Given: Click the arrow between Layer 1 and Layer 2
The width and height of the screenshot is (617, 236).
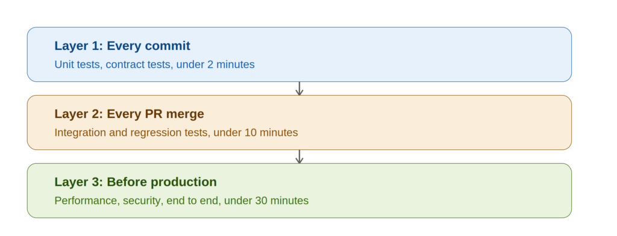Looking at the screenshot, I should coord(299,88).
